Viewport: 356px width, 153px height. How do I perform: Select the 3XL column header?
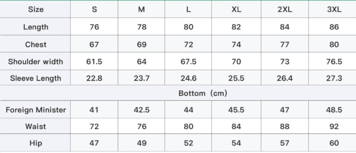[x=334, y=9]
